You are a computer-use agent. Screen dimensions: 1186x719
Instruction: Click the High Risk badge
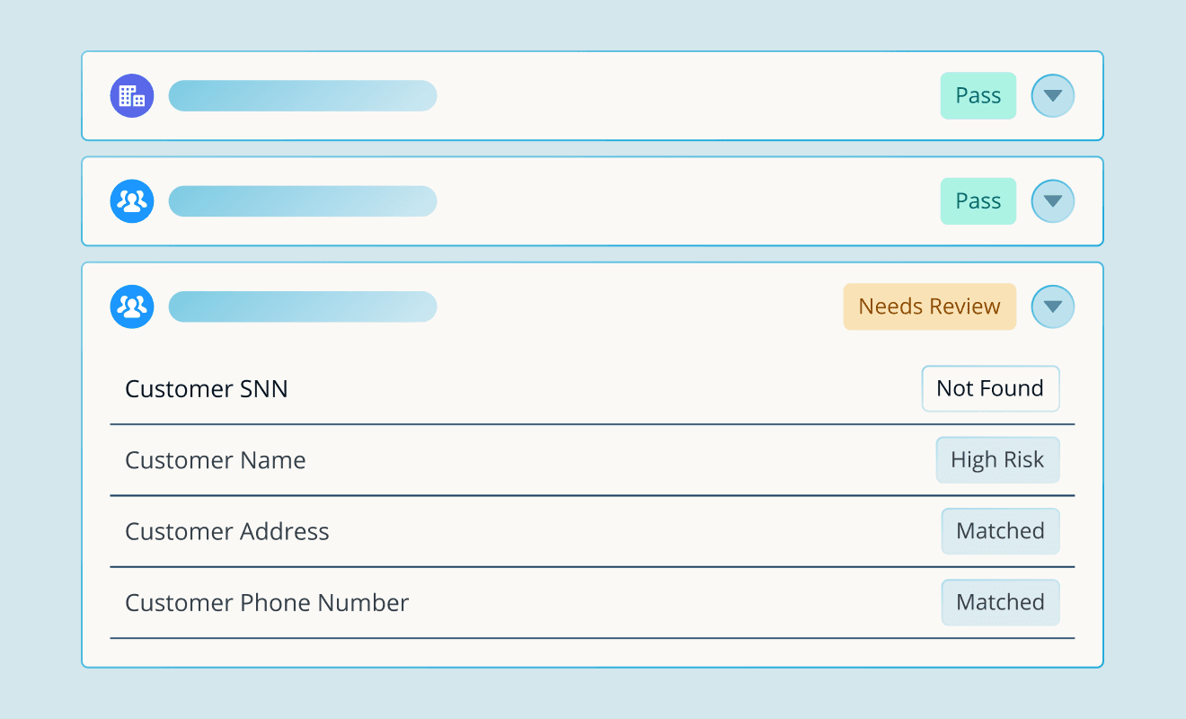(997, 460)
